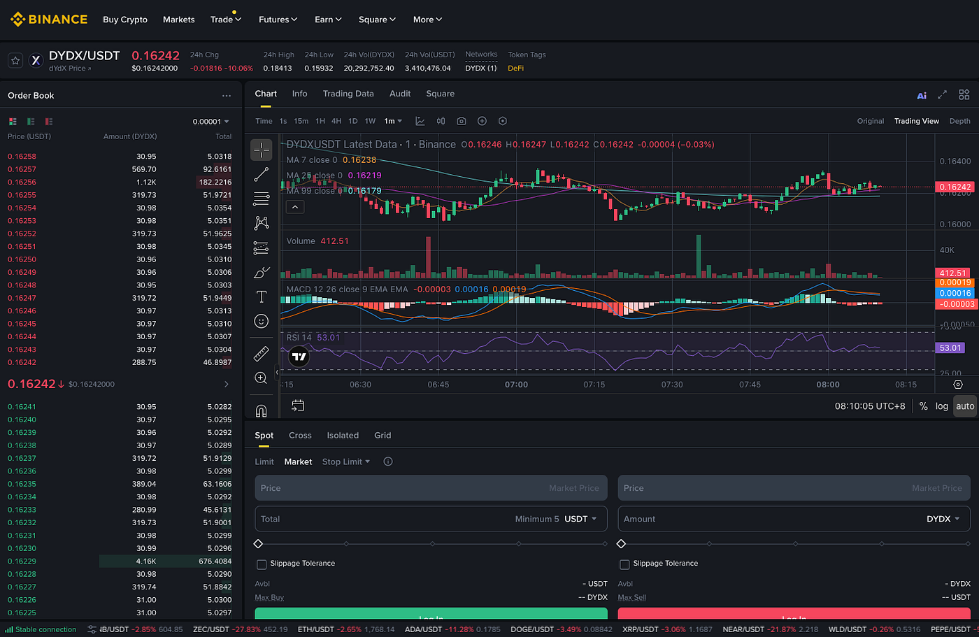This screenshot has height=637, width=979.
Task: Open the More dropdown menu
Action: click(x=427, y=20)
